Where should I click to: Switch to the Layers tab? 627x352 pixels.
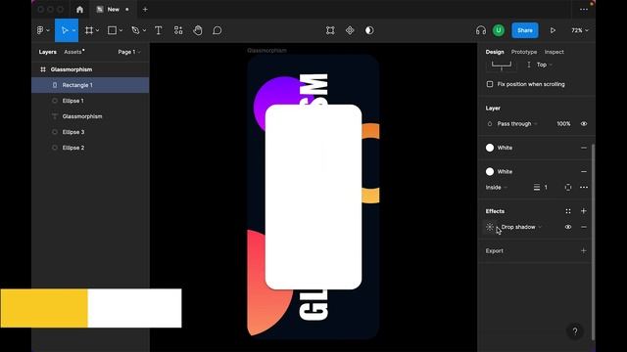48,52
